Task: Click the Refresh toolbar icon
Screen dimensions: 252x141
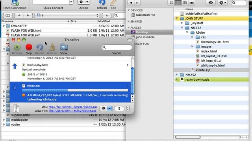Action: coord(102,3)
